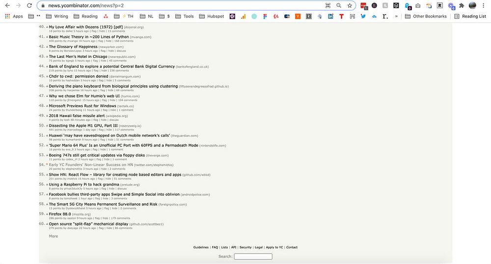Open the Chrome profile avatar
Image resolution: width=491 pixels, height=264 pixels.
pyautogui.click(x=472, y=5)
